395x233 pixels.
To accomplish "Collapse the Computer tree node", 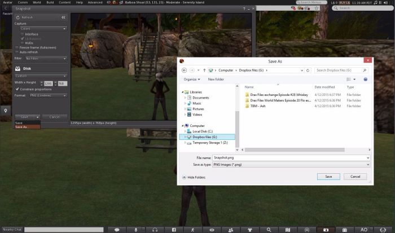I will click(x=183, y=126).
